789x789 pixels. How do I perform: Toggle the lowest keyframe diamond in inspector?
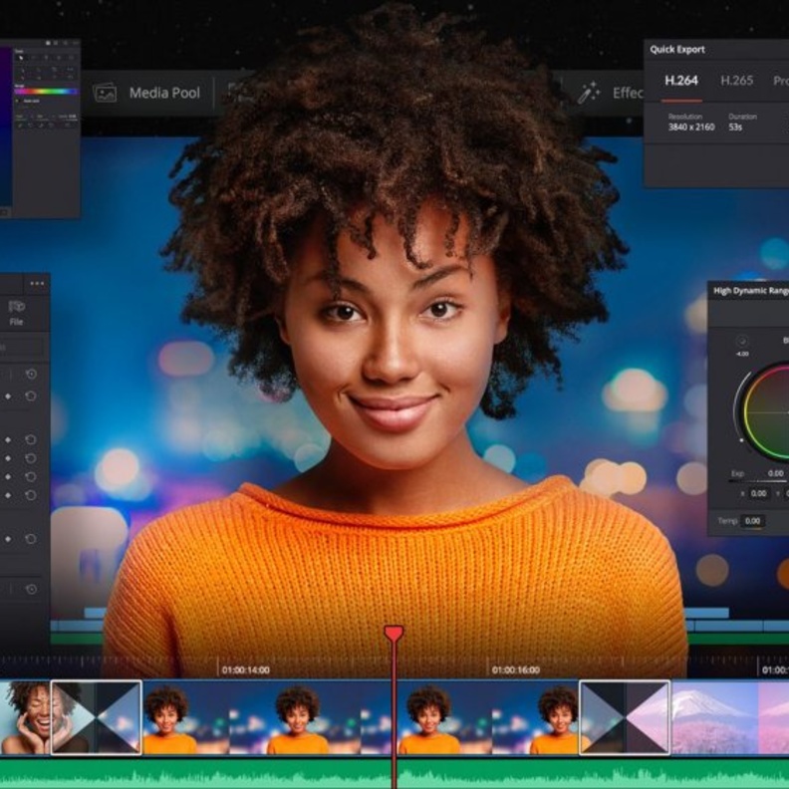(x=8, y=539)
